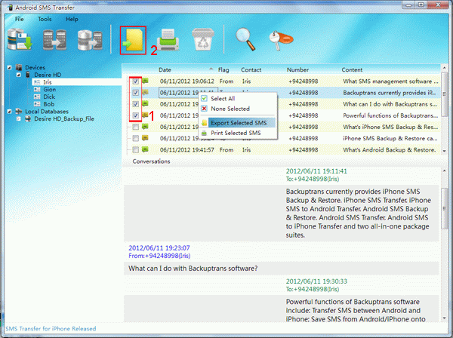Screen dimensions: 453x338
Task: Click the magnifying glass search icon
Action: point(245,39)
